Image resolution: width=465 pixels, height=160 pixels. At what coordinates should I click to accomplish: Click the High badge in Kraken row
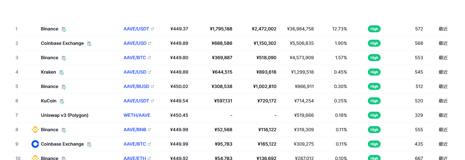[x=374, y=72]
